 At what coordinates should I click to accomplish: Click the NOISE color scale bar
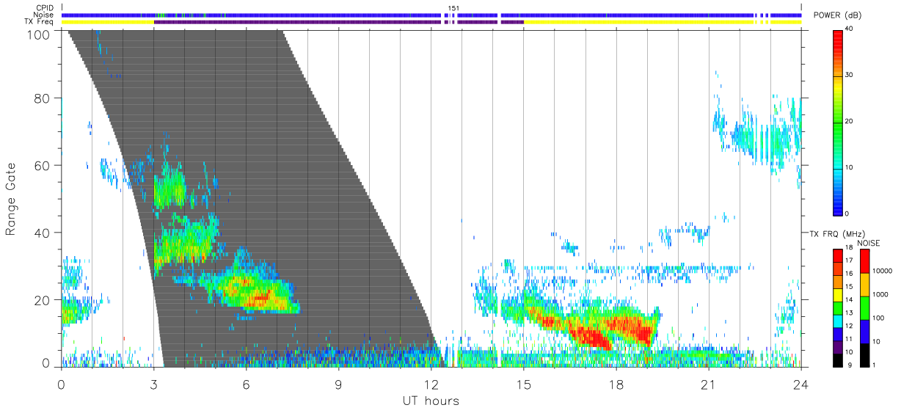point(865,307)
